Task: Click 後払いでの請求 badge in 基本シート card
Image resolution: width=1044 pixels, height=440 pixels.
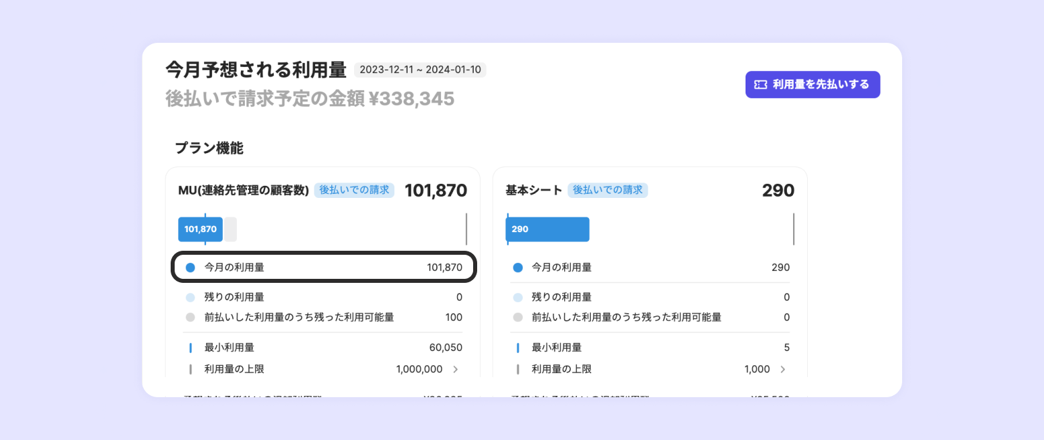Action: [608, 190]
